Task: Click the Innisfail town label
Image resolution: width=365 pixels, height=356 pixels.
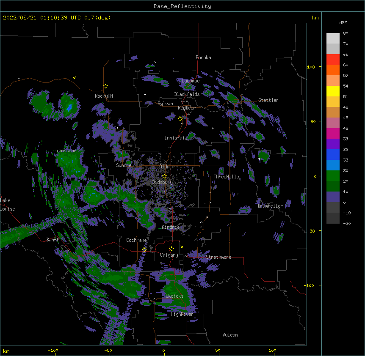Action: tap(176, 138)
